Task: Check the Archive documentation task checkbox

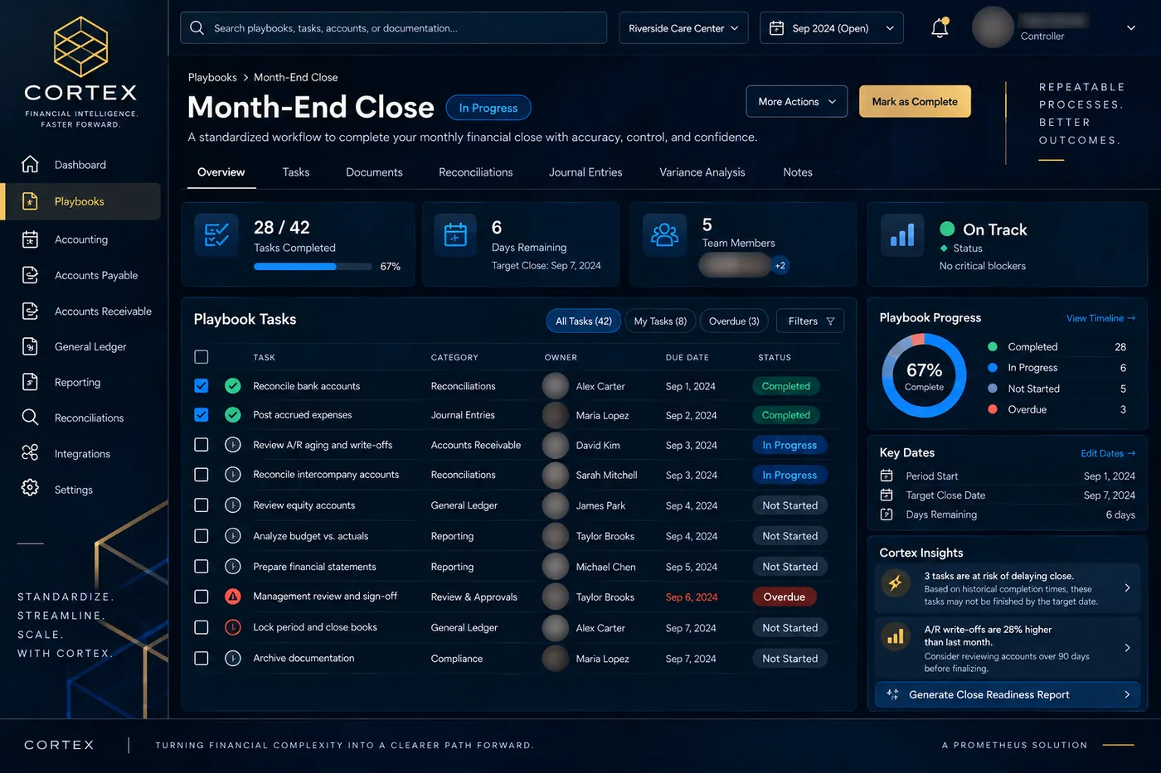Action: click(x=201, y=659)
